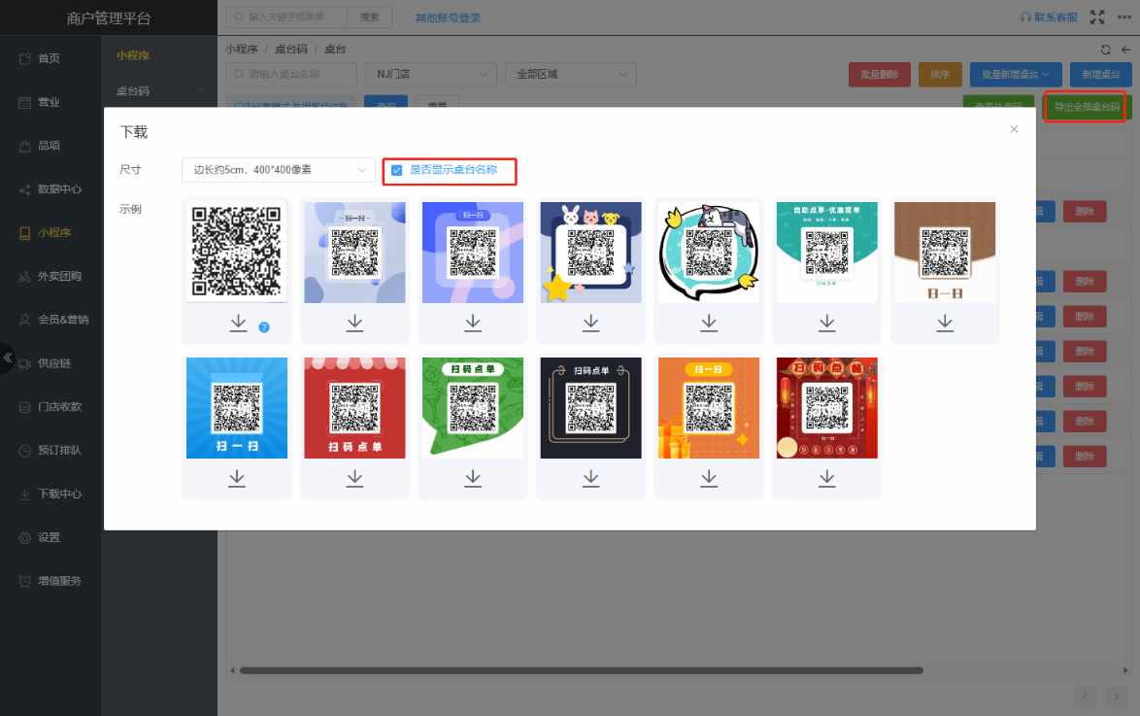1140x716 pixels.
Task: Click 桌台码 breadcrumb link
Action: [290, 49]
